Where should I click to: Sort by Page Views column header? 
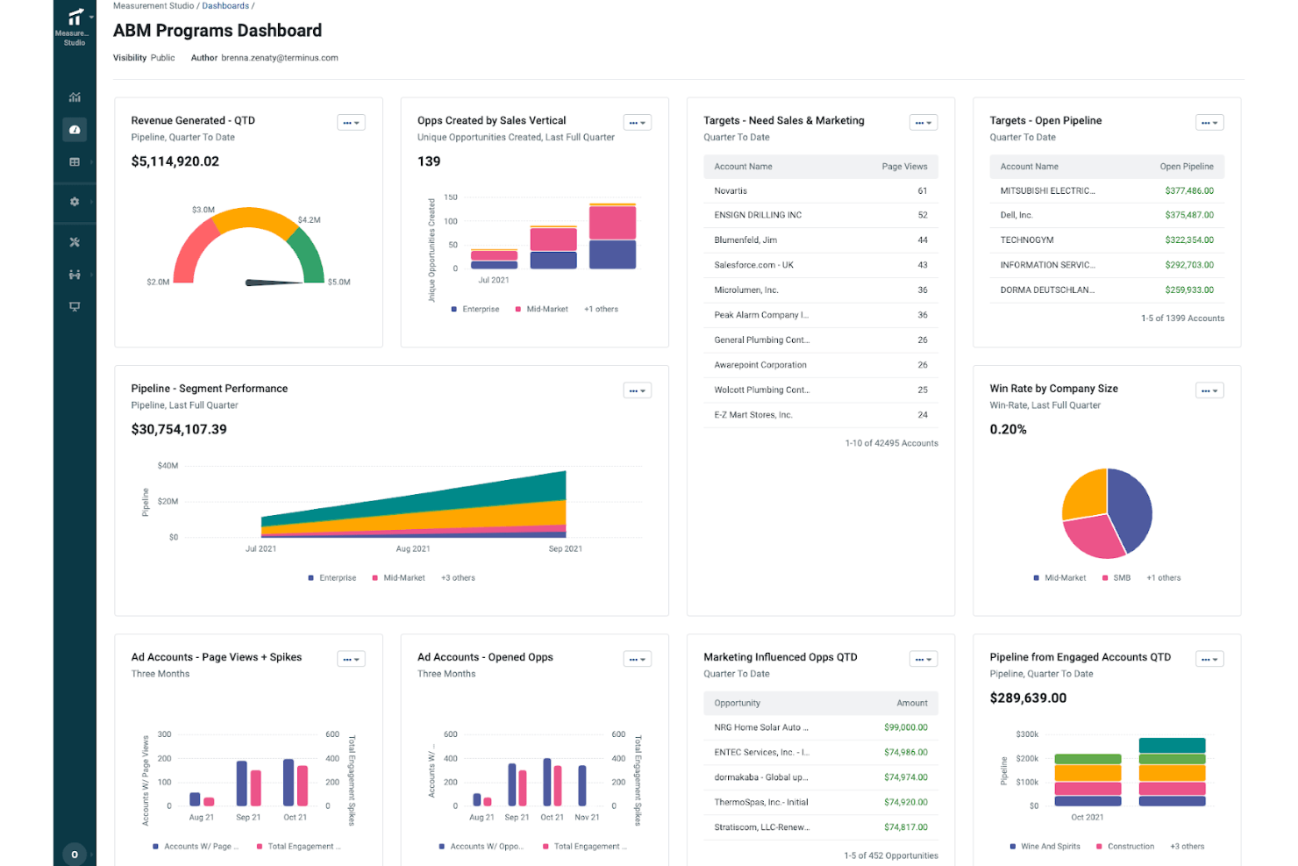pos(904,167)
